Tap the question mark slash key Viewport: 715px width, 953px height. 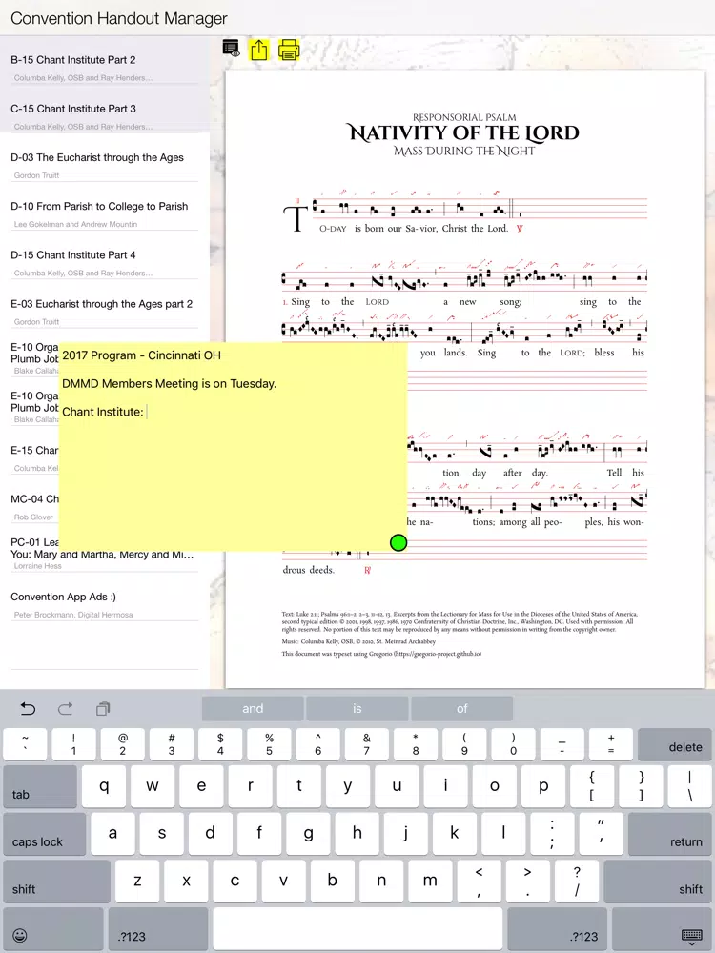click(x=577, y=881)
